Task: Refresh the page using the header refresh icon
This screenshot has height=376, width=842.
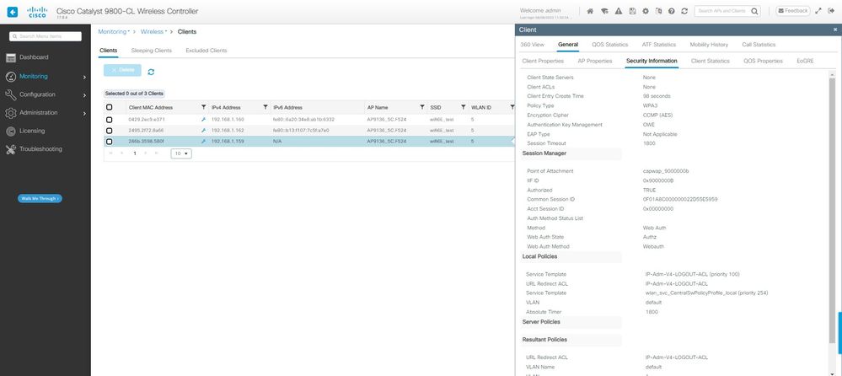Action: (x=684, y=11)
